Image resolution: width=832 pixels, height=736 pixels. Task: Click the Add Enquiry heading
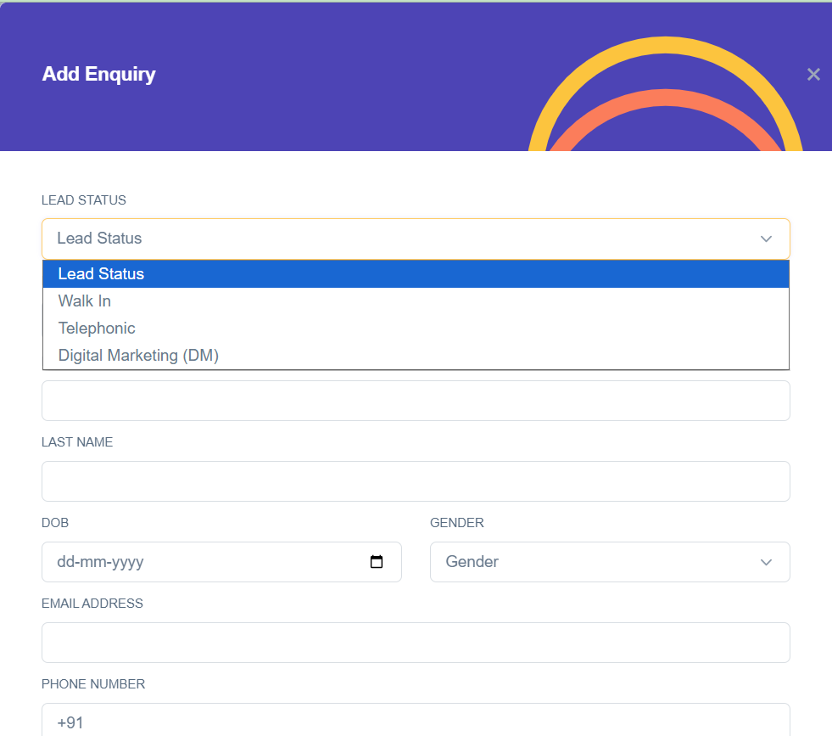[x=98, y=75]
